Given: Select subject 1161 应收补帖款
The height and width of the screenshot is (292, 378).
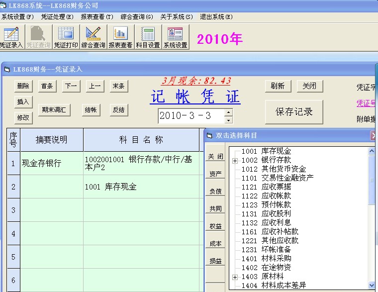Looking at the screenshot, I should (270, 231).
